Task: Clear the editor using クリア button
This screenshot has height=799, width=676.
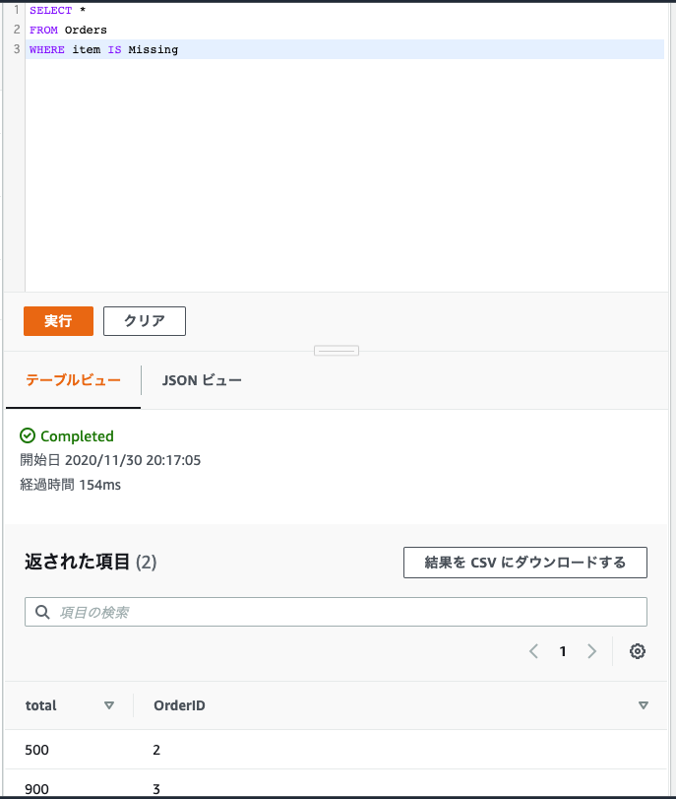Action: (145, 321)
